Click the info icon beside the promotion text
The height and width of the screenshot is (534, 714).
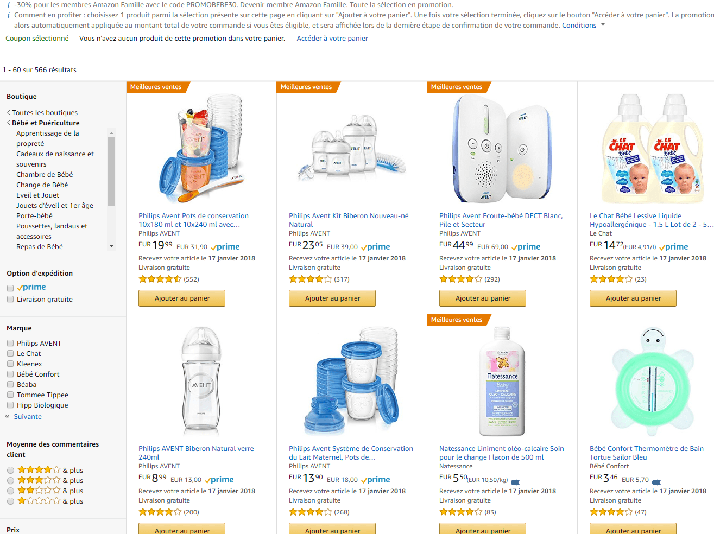click(9, 5)
